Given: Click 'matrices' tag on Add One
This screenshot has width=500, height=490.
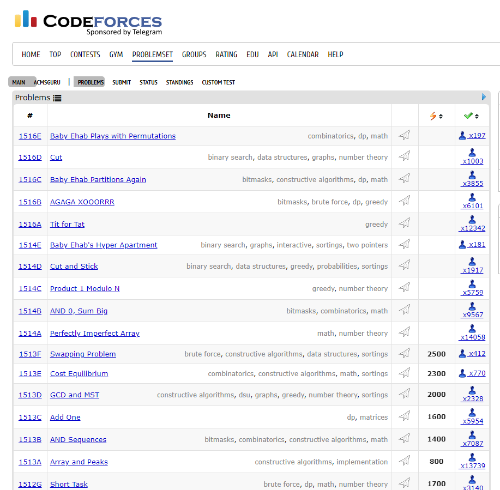Looking at the screenshot, I should tap(374, 418).
